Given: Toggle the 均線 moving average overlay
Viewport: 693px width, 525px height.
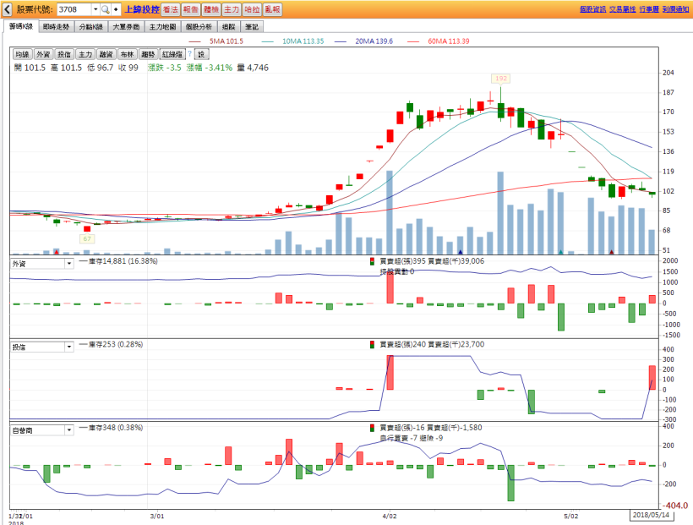Looking at the screenshot, I should [22, 54].
